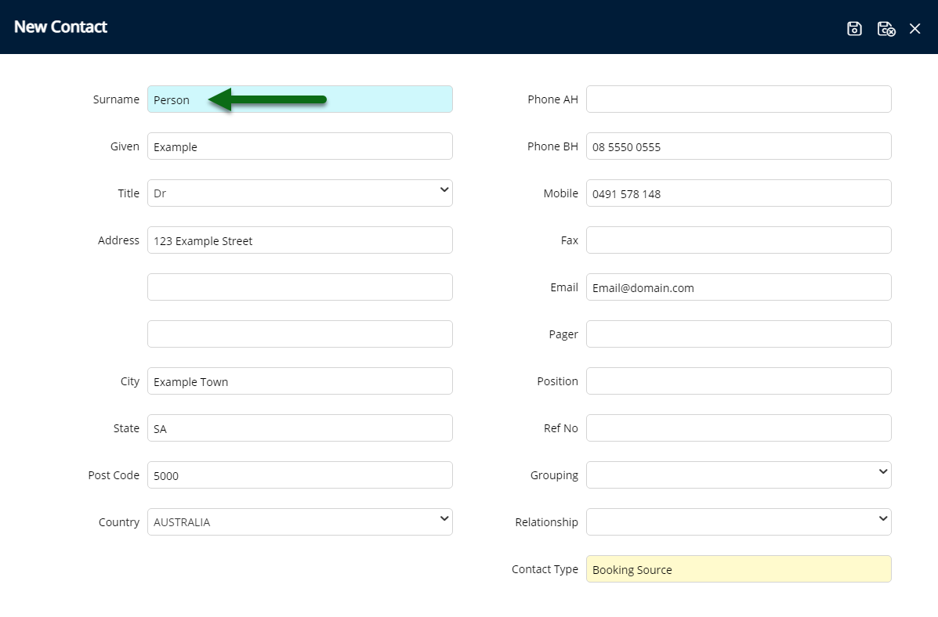Screen dimensions: 938x617
Task: Click the Contact Type field showing Booking Source
Action: [x=739, y=569]
